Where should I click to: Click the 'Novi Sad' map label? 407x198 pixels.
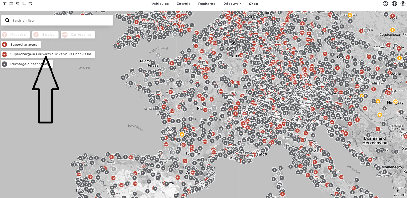pos(397,126)
